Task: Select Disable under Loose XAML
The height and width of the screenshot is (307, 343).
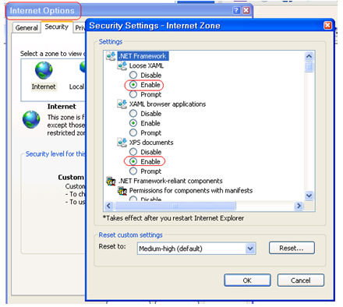Action: (x=133, y=75)
